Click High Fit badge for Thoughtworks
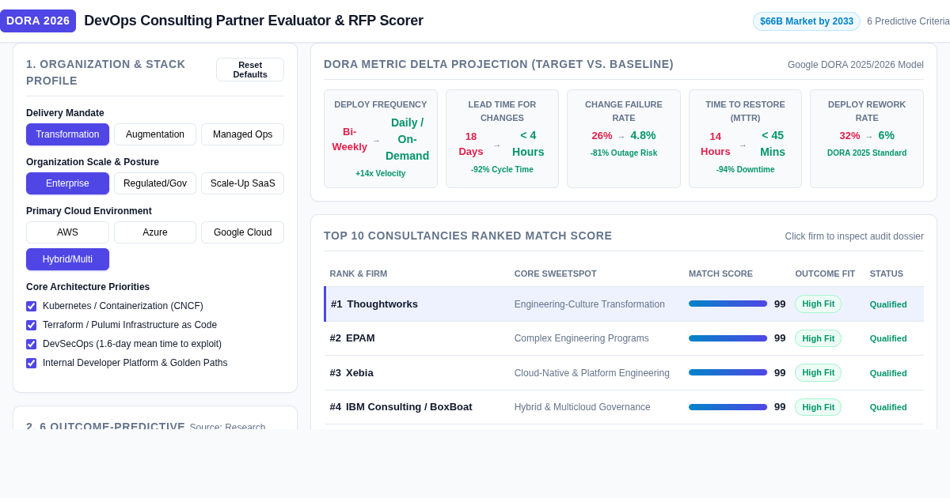 [818, 304]
